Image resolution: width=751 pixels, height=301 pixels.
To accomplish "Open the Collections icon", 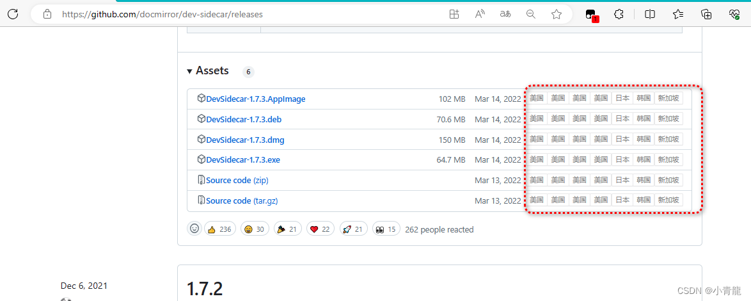I will (x=706, y=14).
